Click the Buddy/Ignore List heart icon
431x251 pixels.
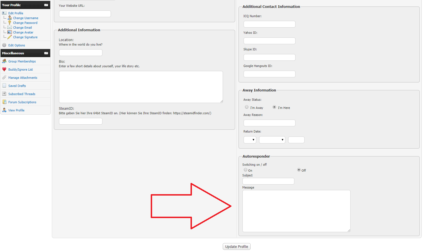point(4,70)
